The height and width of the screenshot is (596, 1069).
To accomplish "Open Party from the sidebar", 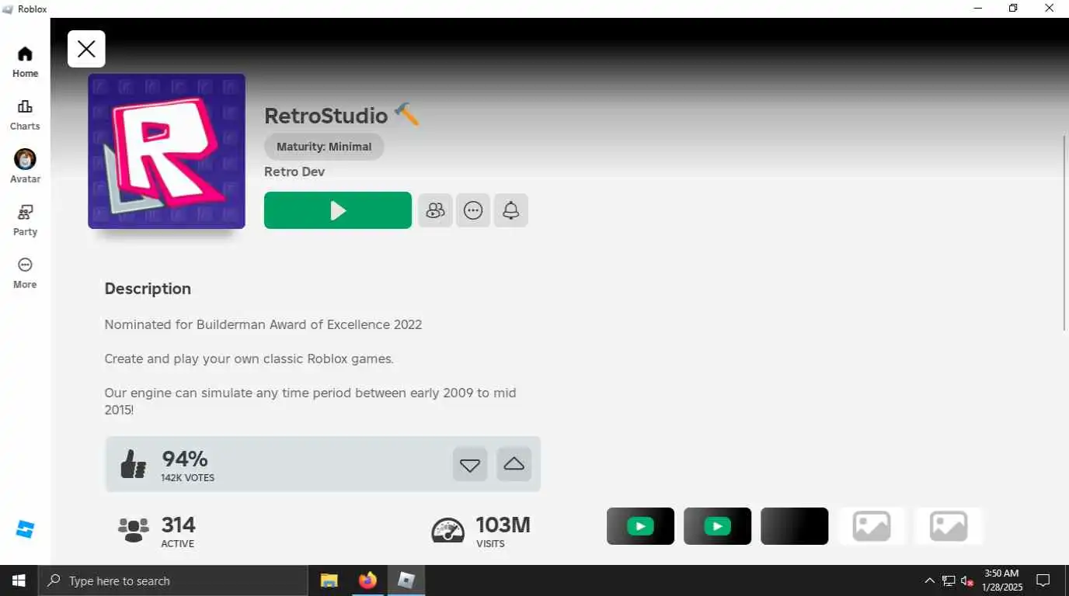I will (25, 220).
